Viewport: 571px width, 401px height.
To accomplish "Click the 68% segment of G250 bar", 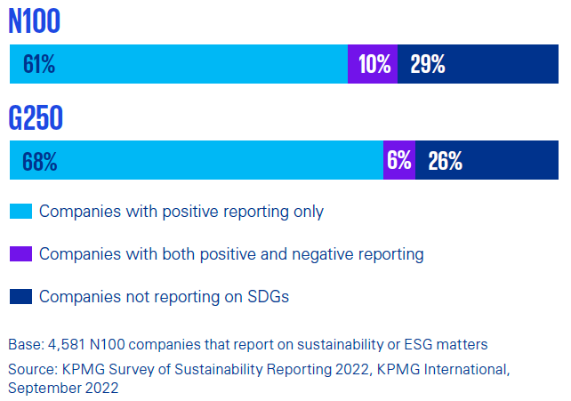I will pyautogui.click(x=196, y=161).
